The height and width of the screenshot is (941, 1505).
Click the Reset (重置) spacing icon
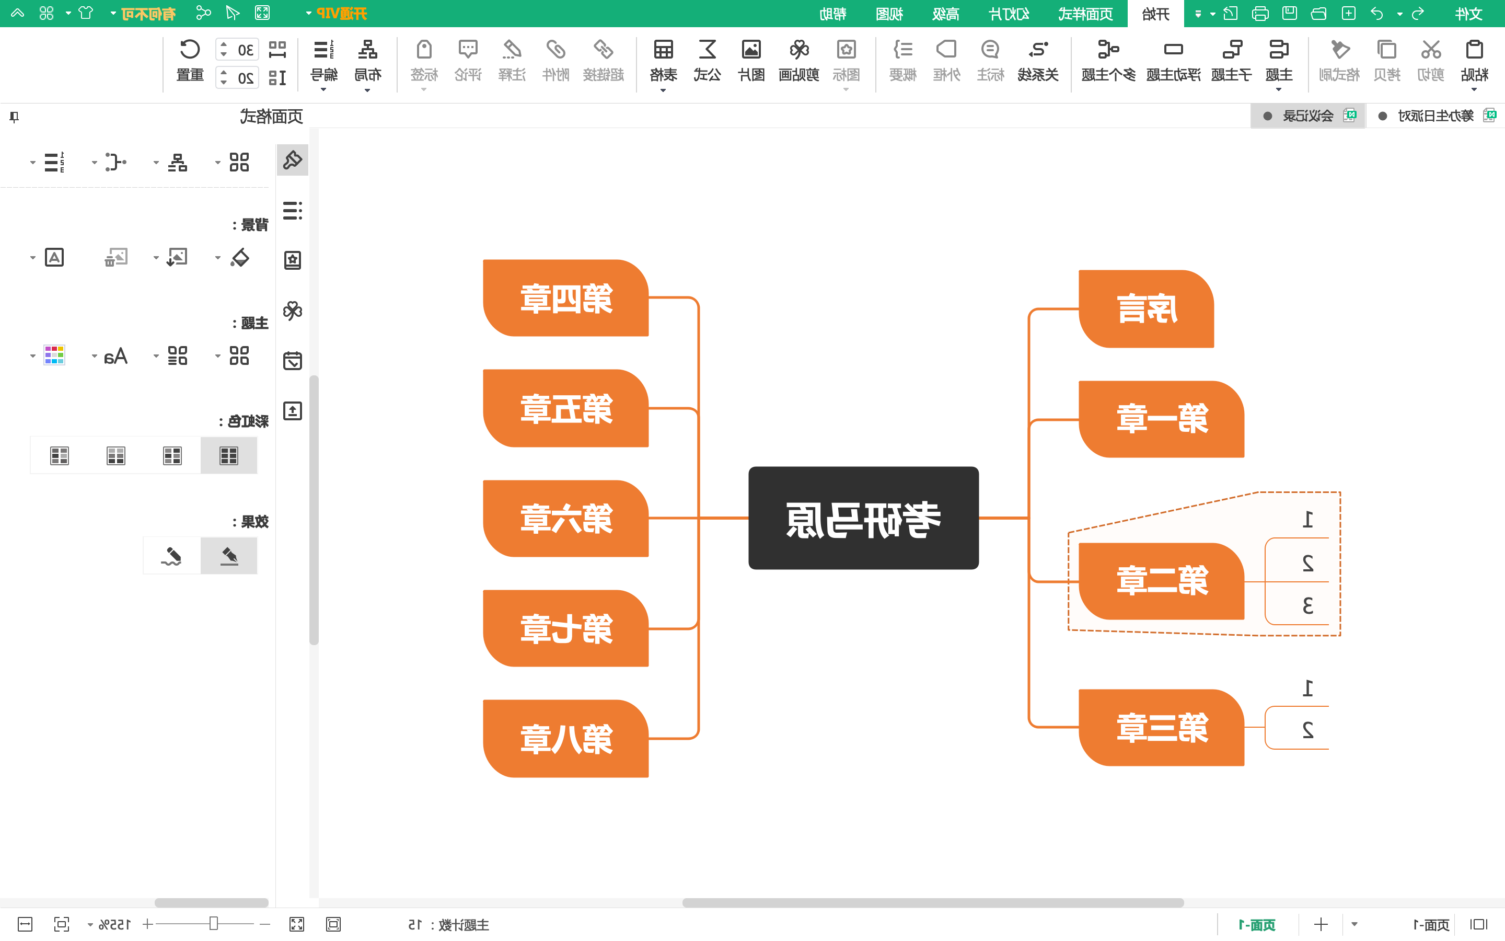coord(190,50)
